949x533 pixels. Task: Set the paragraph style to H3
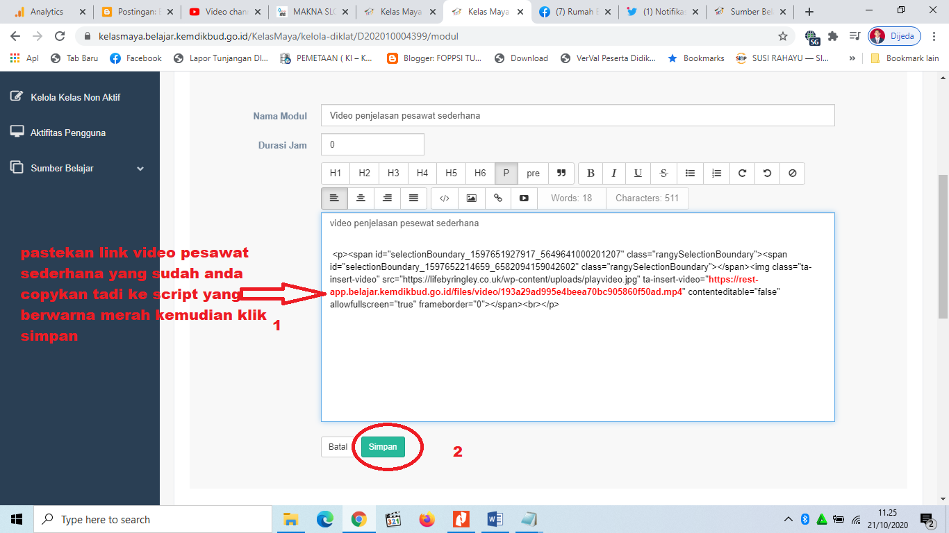click(393, 174)
